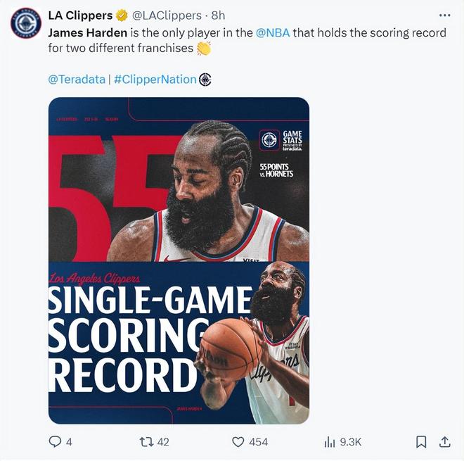Viewport: 464px width, 461px height.
Task: Click the 9.3K views count
Action: point(350,442)
